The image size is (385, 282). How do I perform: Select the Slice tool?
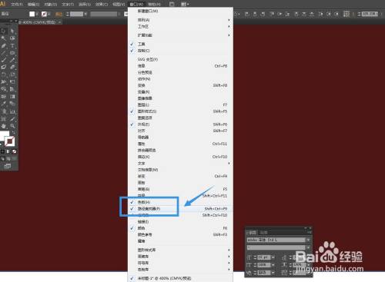tap(12, 119)
